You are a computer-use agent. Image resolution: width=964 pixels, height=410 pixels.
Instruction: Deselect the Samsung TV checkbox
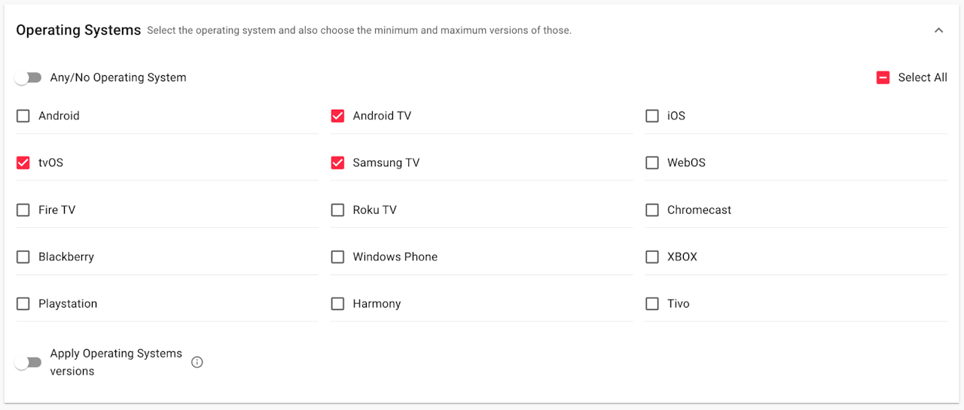click(337, 162)
